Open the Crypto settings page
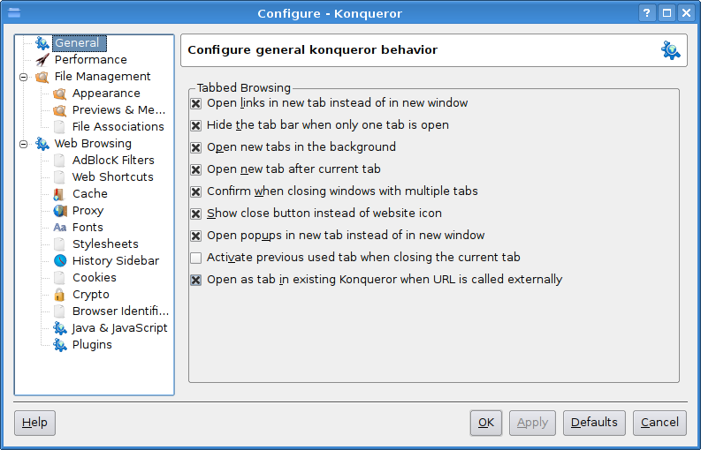 [91, 295]
